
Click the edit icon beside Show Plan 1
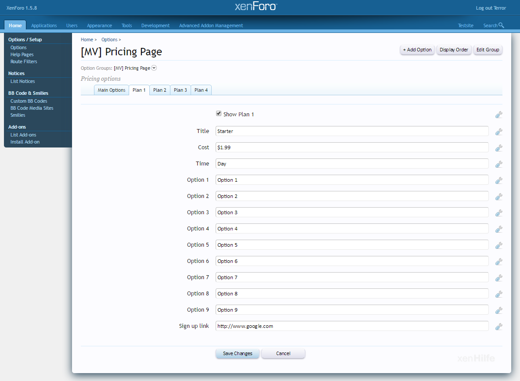498,115
